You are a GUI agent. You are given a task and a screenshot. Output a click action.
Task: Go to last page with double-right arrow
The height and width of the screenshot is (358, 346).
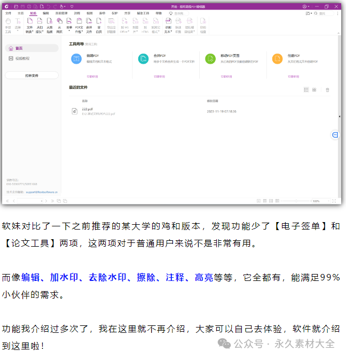52,201
